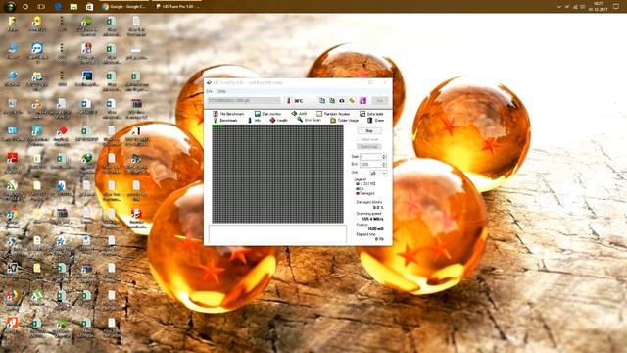
Task: Adjust the End value spinner arrows
Action: pos(384,164)
